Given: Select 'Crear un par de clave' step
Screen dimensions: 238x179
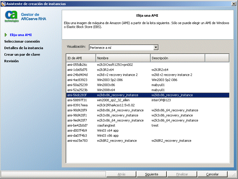Looking at the screenshot, I should click(22, 55).
